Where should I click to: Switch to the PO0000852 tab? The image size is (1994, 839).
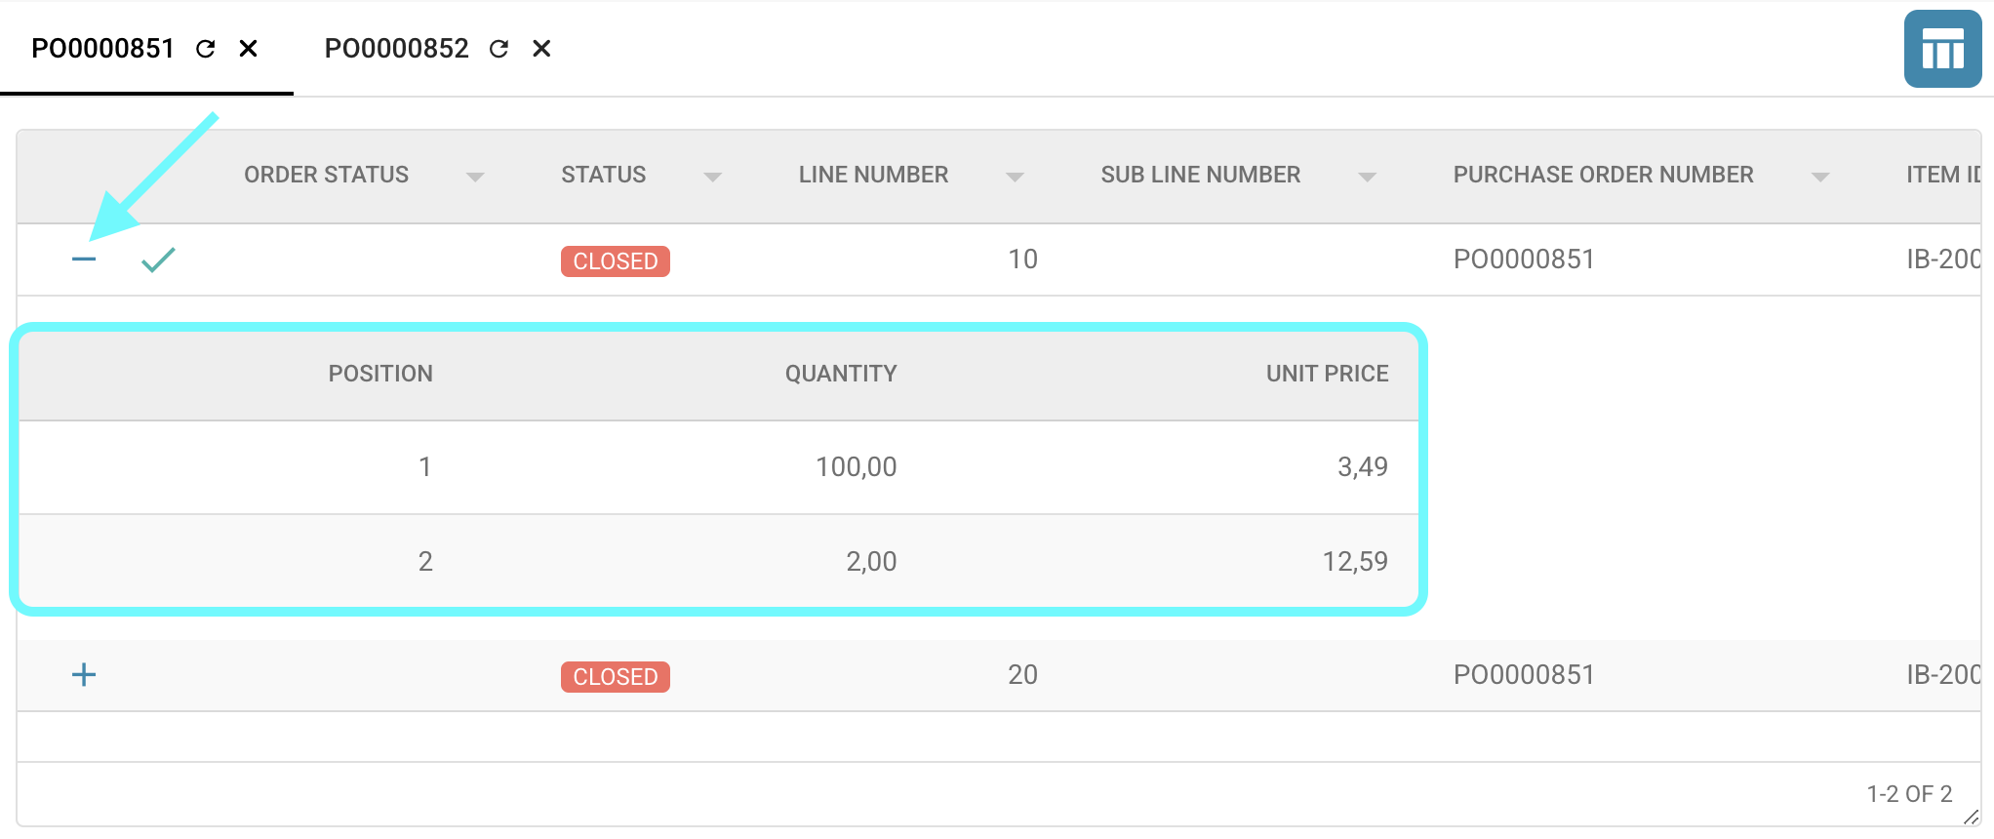396,49
